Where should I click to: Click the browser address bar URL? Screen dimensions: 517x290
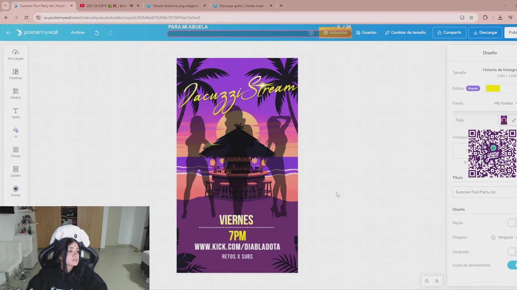tap(122, 17)
